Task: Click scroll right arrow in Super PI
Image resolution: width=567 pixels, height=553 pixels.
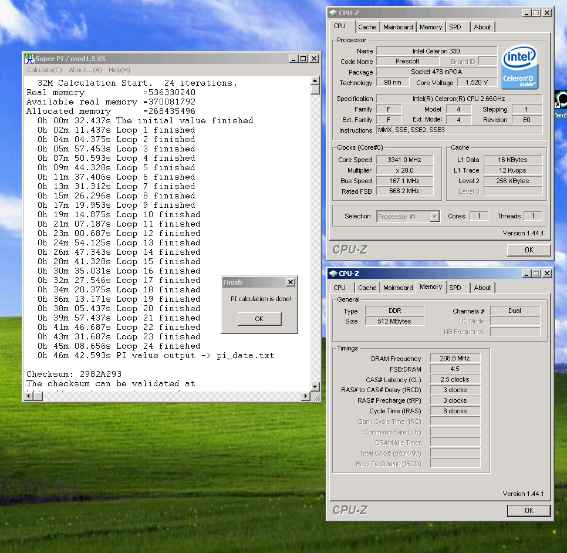Action: pyautogui.click(x=306, y=396)
